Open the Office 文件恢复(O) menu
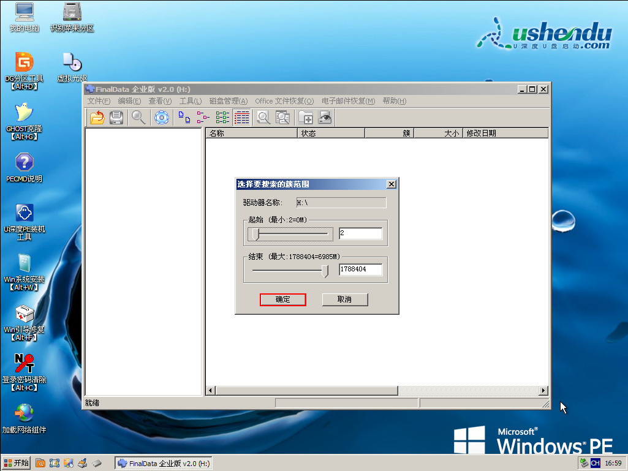628x471 pixels. (x=284, y=101)
